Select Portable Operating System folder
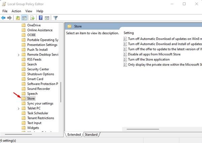 [x=43, y=40]
